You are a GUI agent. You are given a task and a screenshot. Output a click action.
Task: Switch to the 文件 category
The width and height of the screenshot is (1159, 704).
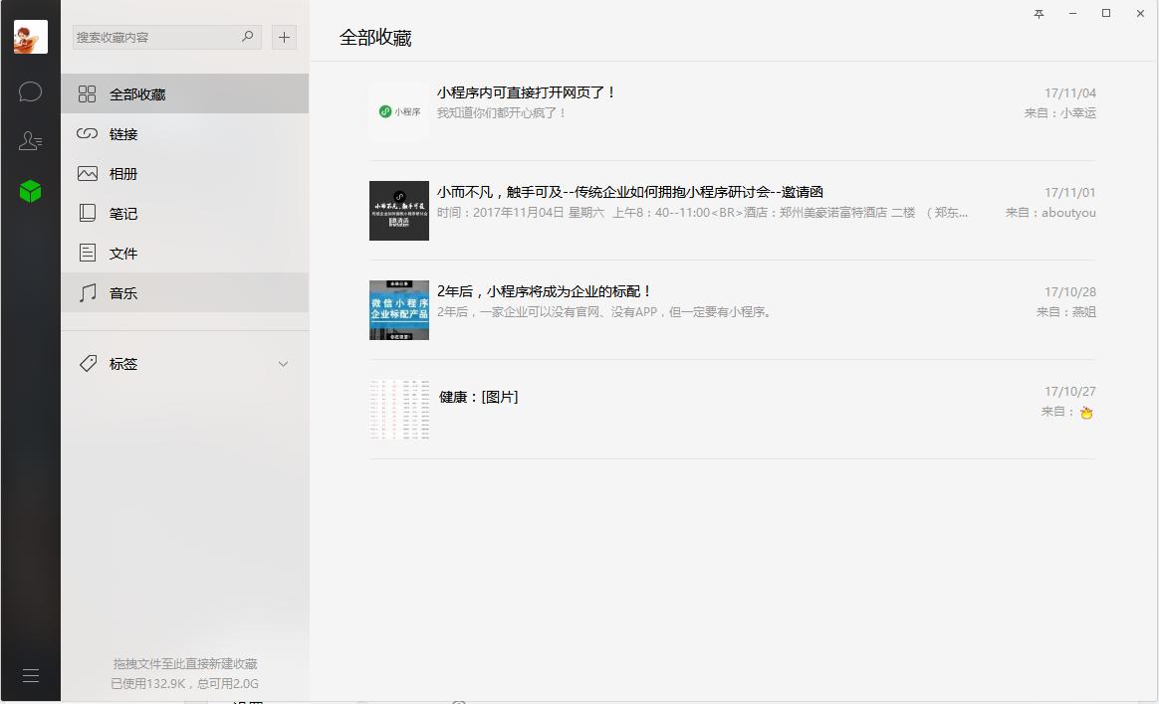[x=124, y=253]
